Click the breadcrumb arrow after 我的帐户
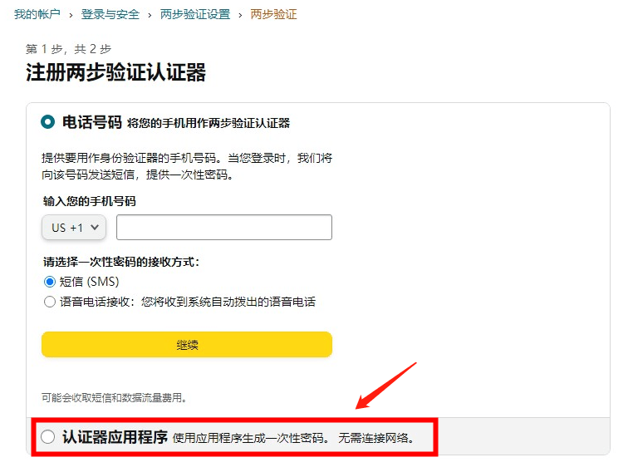The image size is (633, 472). click(71, 15)
